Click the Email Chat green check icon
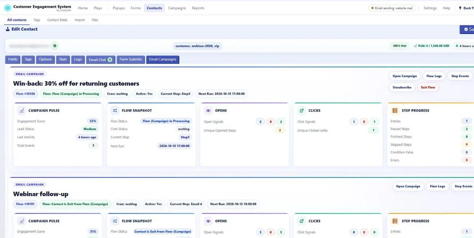474x238 pixels. (x=110, y=60)
